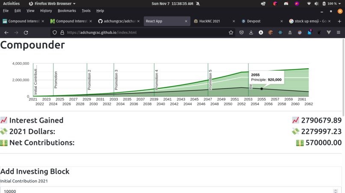This screenshot has height=193, width=345.
Task: Open the system status dropdown arrow
Action: point(339,4)
